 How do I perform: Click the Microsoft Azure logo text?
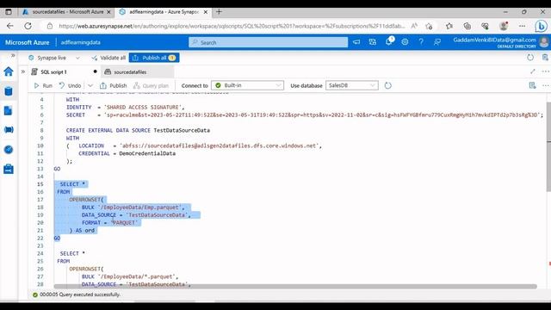(27, 42)
